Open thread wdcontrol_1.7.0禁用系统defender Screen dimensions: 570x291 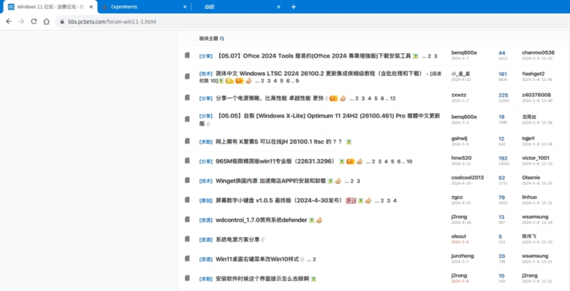pos(262,220)
